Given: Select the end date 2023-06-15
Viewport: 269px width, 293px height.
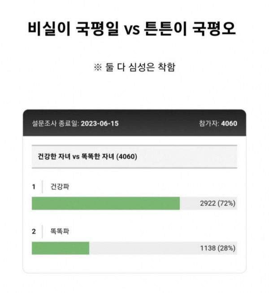Looking at the screenshot, I should pyautogui.click(x=100, y=123).
